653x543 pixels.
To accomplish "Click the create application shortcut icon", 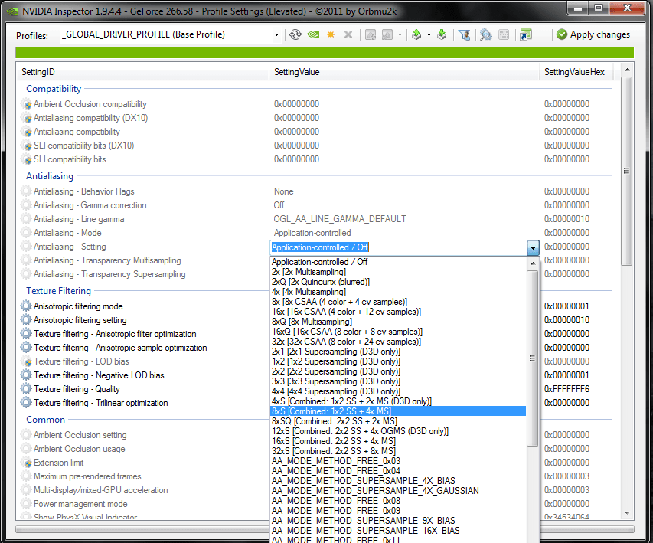I will click(x=526, y=34).
